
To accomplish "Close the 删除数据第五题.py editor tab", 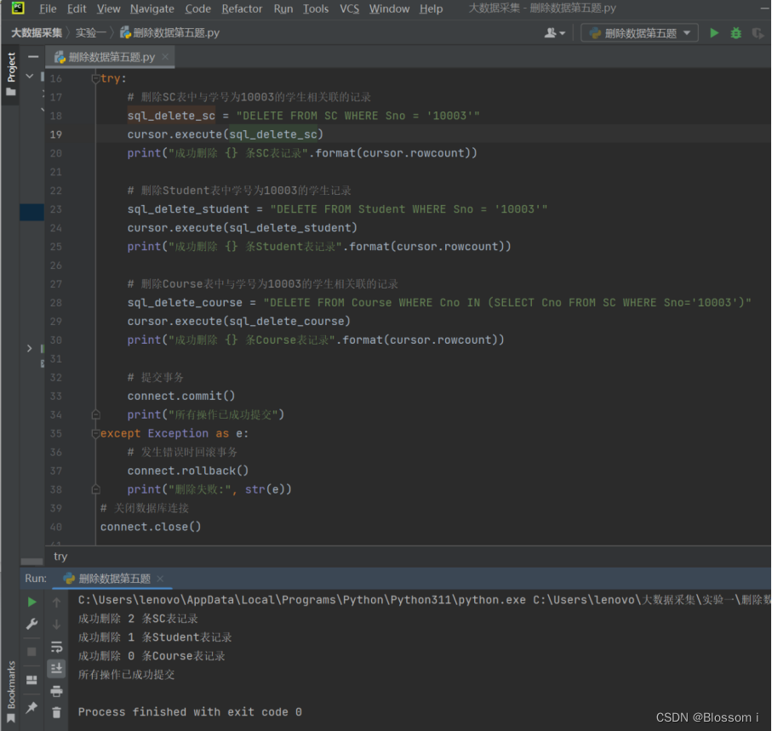I will coord(165,57).
